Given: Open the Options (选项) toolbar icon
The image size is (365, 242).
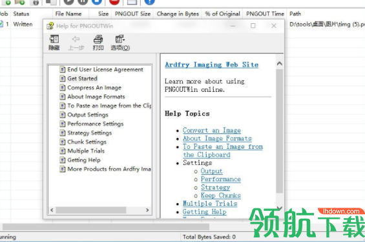Looking at the screenshot, I should click(x=120, y=39).
